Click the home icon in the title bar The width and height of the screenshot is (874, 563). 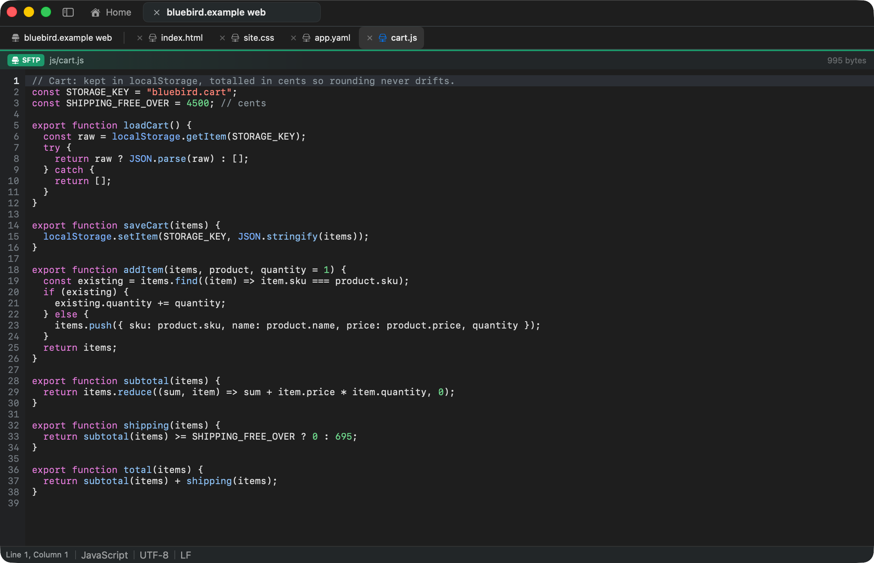coord(95,12)
